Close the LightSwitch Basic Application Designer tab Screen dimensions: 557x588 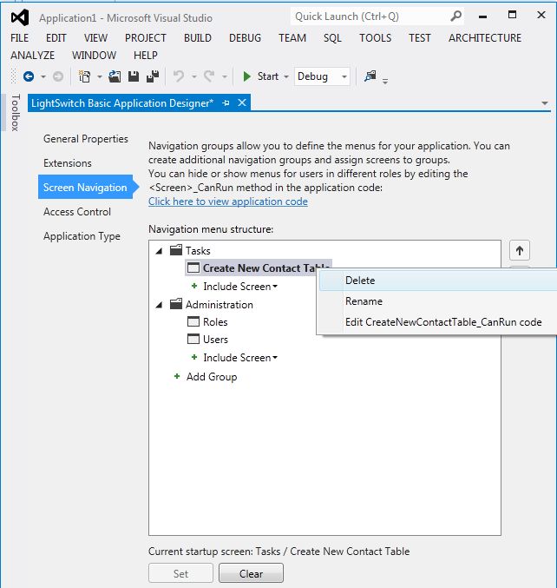pos(242,102)
